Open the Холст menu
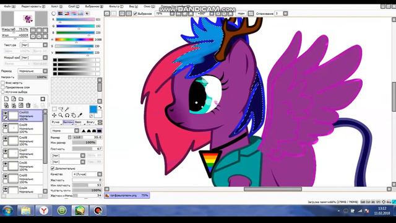Viewport: 396px width, 223px height. (56, 6)
